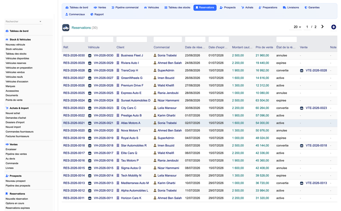Viewport: 341px width, 211px height.
Task: Click building icon beside Horizon Cars K
Action: [118, 198]
